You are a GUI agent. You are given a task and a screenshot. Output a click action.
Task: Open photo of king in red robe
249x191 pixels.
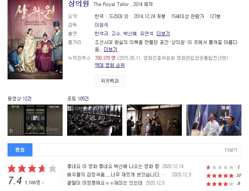[154, 120]
